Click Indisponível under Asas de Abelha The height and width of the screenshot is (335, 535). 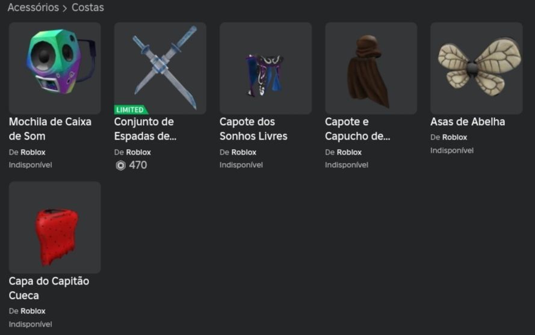point(452,150)
